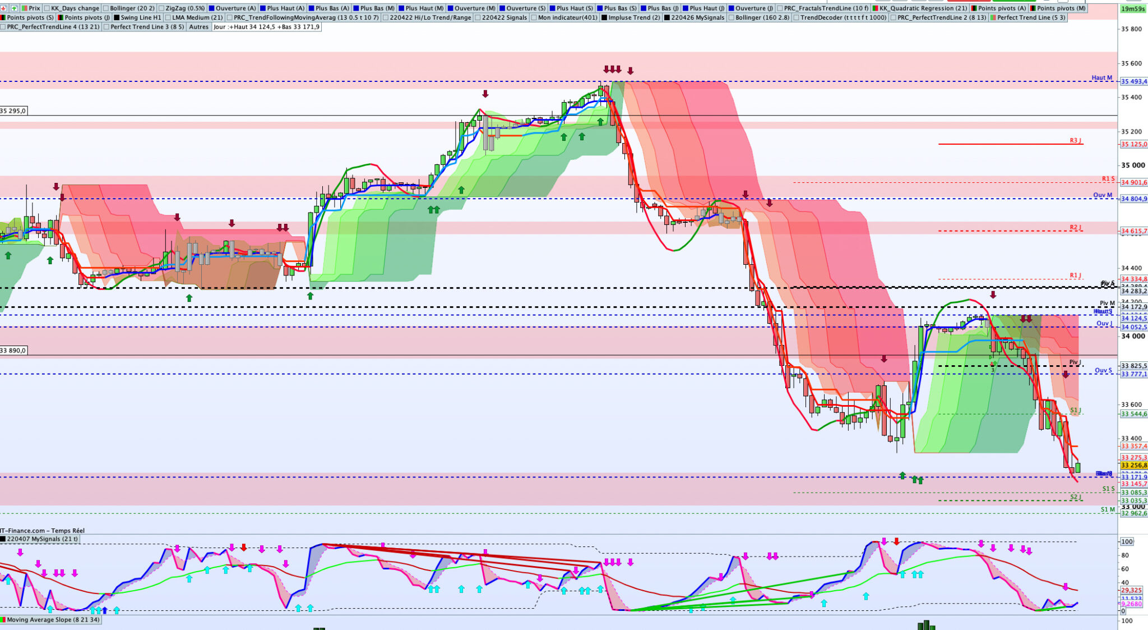The height and width of the screenshot is (630, 1148).
Task: Select the Swing Line H1 indicator label
Action: point(141,17)
